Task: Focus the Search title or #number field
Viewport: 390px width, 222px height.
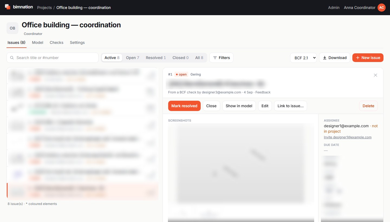Action: (53, 58)
